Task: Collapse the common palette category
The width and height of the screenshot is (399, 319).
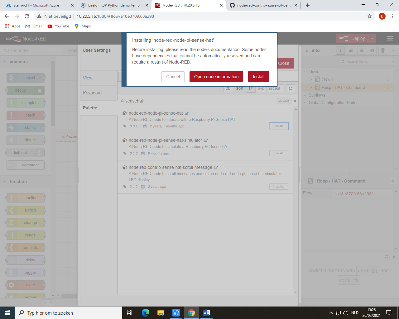Action: tap(5, 62)
